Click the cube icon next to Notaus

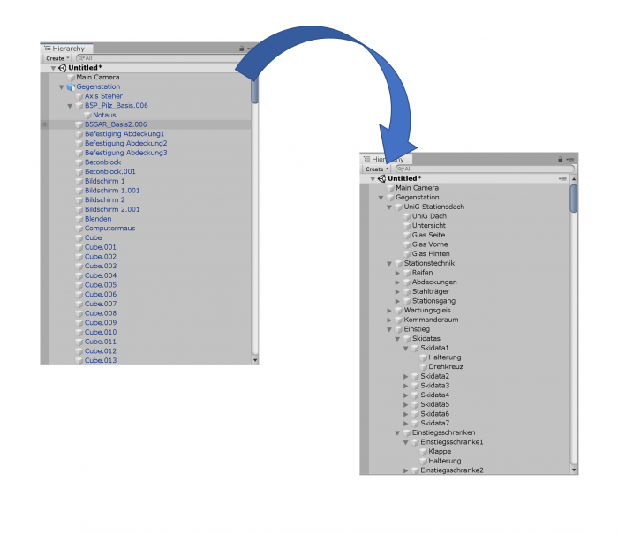pyautogui.click(x=87, y=115)
